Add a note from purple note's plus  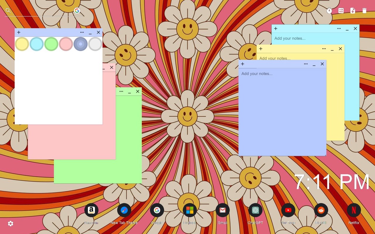pos(243,64)
